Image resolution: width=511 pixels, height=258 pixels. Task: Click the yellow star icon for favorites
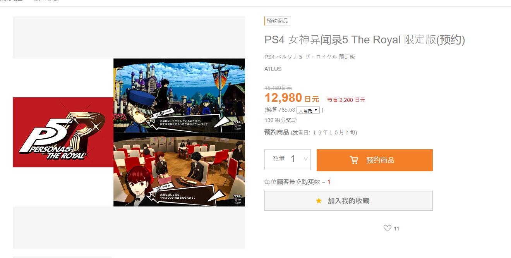point(319,201)
